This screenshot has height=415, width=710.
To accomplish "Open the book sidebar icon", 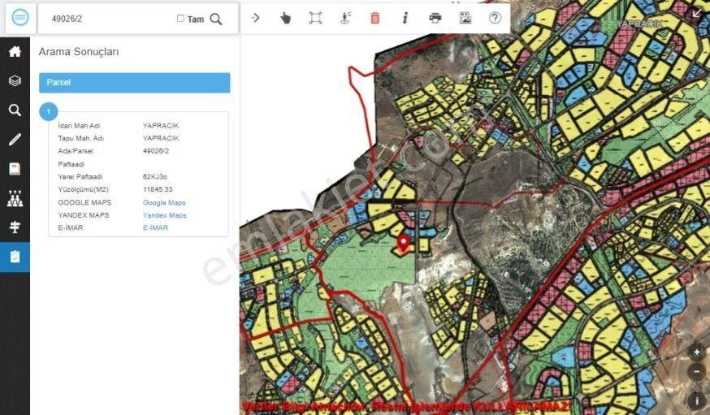I will click(x=15, y=169).
